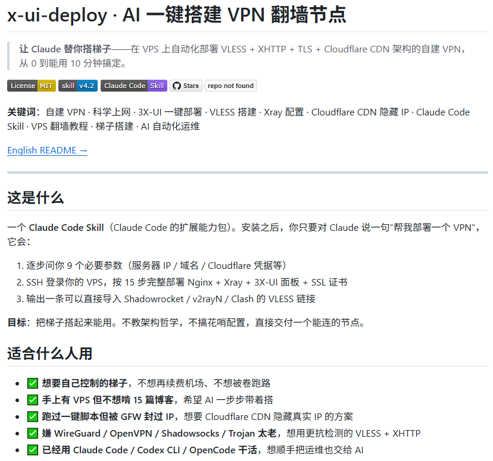This screenshot has height=461, width=493.
Task: Click the green check before 已经用 Claude Code
Action: tap(33, 450)
